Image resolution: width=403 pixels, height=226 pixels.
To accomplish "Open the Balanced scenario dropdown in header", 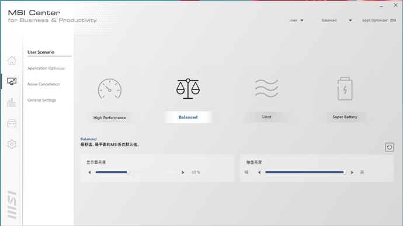I will click(336, 20).
